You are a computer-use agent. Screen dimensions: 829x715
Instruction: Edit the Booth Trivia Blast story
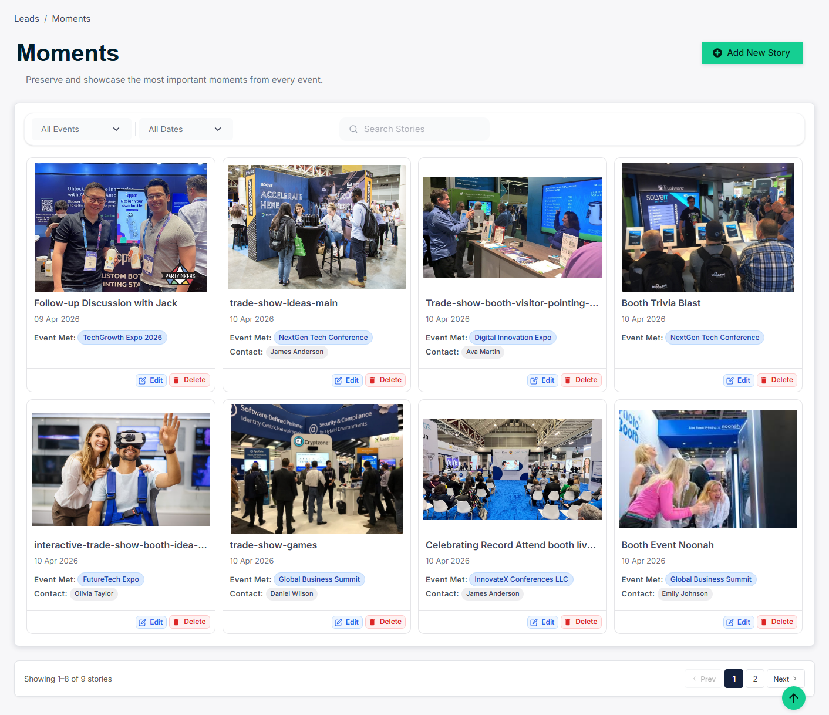point(739,380)
